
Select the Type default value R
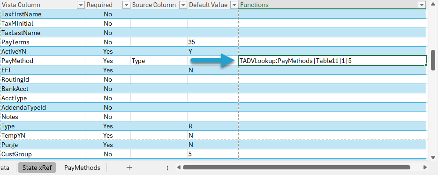tap(212, 126)
